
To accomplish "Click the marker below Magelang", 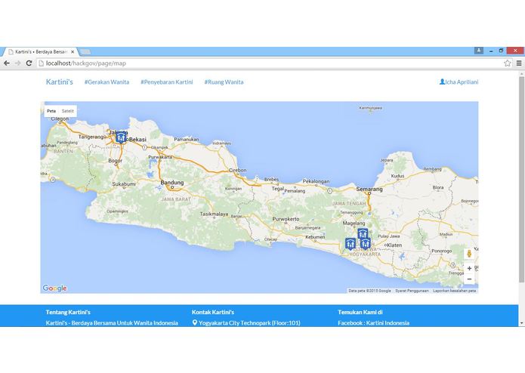I will [363, 233].
